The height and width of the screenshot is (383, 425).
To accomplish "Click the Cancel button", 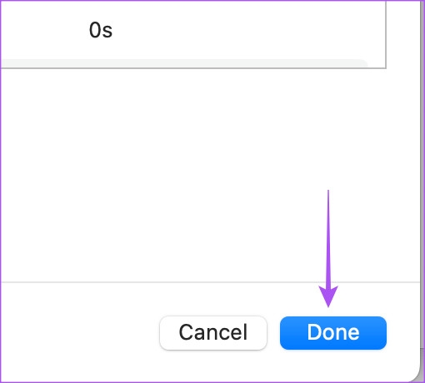I will [213, 332].
